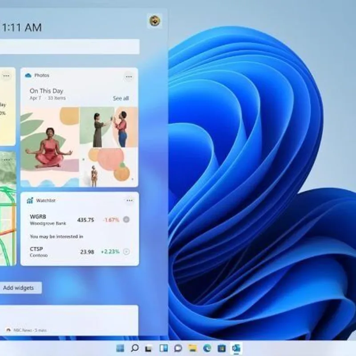The height and width of the screenshot is (356, 356).
Task: Open the photo with orange circles
Action: pos(109,167)
